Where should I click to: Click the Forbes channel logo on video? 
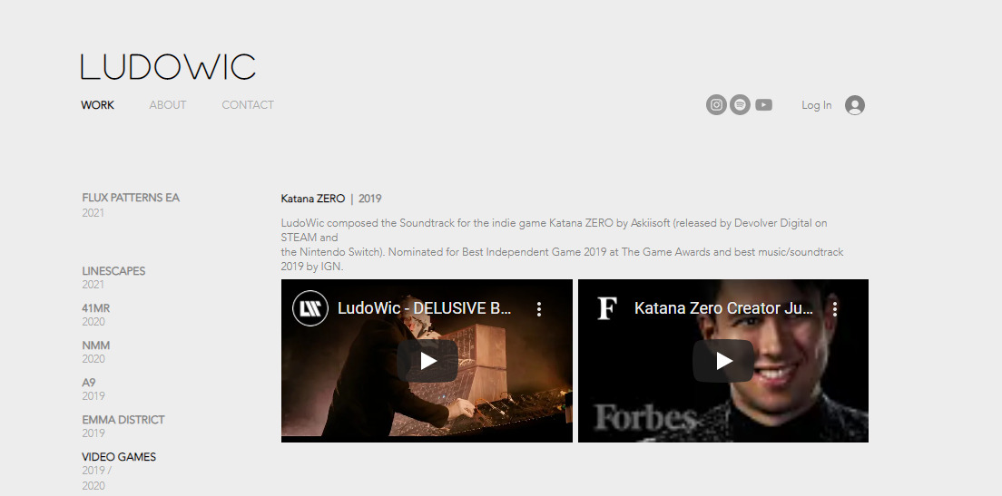pyautogui.click(x=607, y=308)
